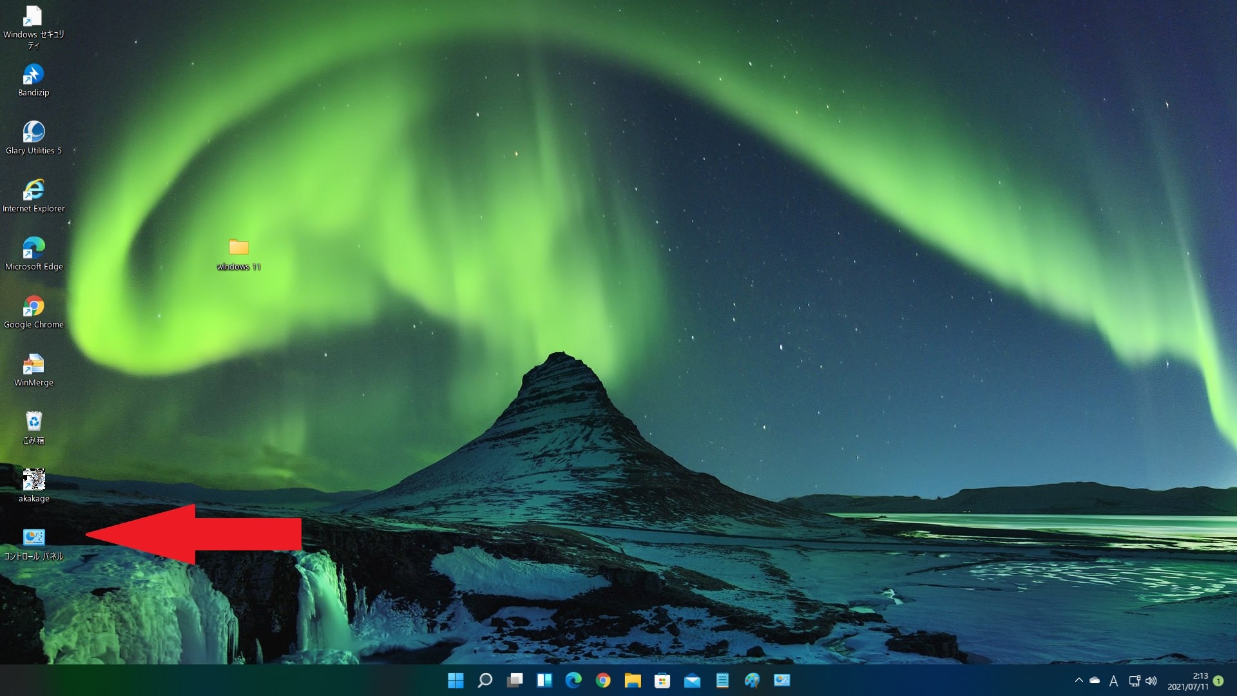Launch Google Chrome from the taskbar
The width and height of the screenshot is (1237, 696).
tap(603, 680)
